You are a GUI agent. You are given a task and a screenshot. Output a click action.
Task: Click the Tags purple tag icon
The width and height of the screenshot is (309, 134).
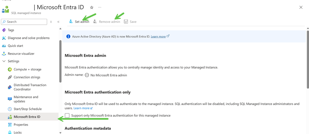pos(4,30)
